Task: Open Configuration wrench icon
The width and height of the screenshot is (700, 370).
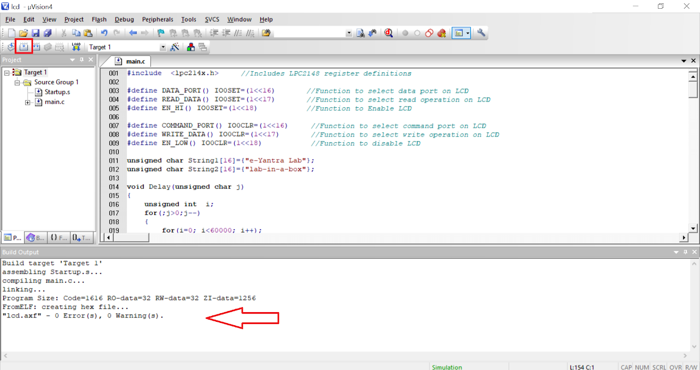Action: click(481, 33)
